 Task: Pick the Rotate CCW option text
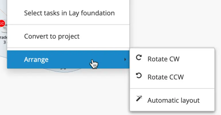(x=165, y=77)
